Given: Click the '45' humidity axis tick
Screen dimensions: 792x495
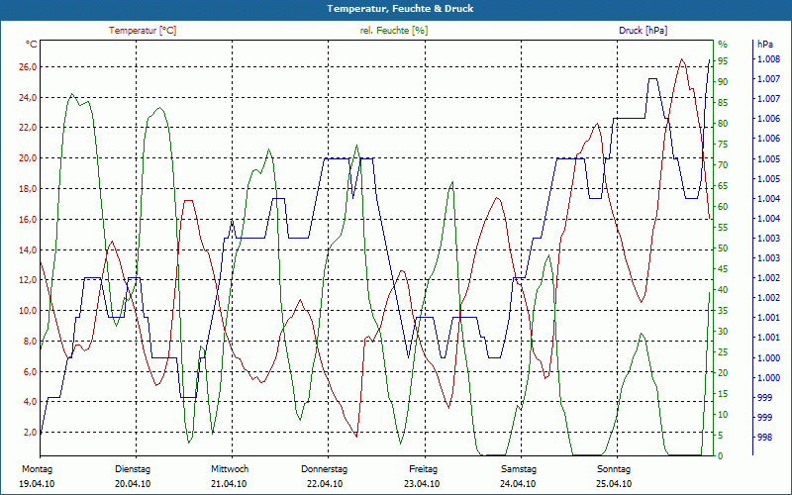Looking at the screenshot, I should [x=723, y=269].
